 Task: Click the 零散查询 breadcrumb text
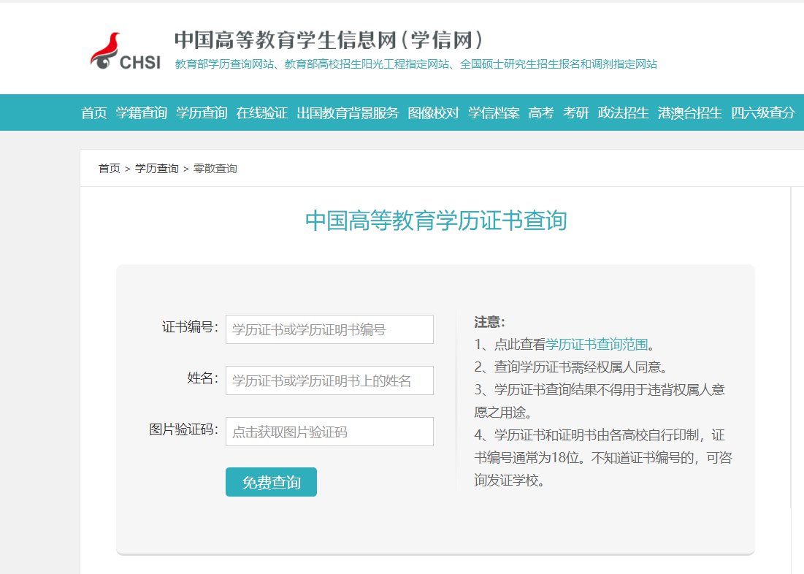pyautogui.click(x=215, y=168)
